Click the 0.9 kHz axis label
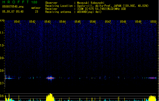Viewport: 159px width, 101px height. (2, 58)
